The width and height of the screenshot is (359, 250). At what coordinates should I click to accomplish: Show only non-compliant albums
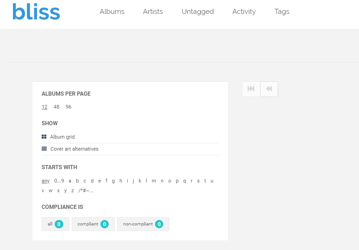click(x=142, y=224)
